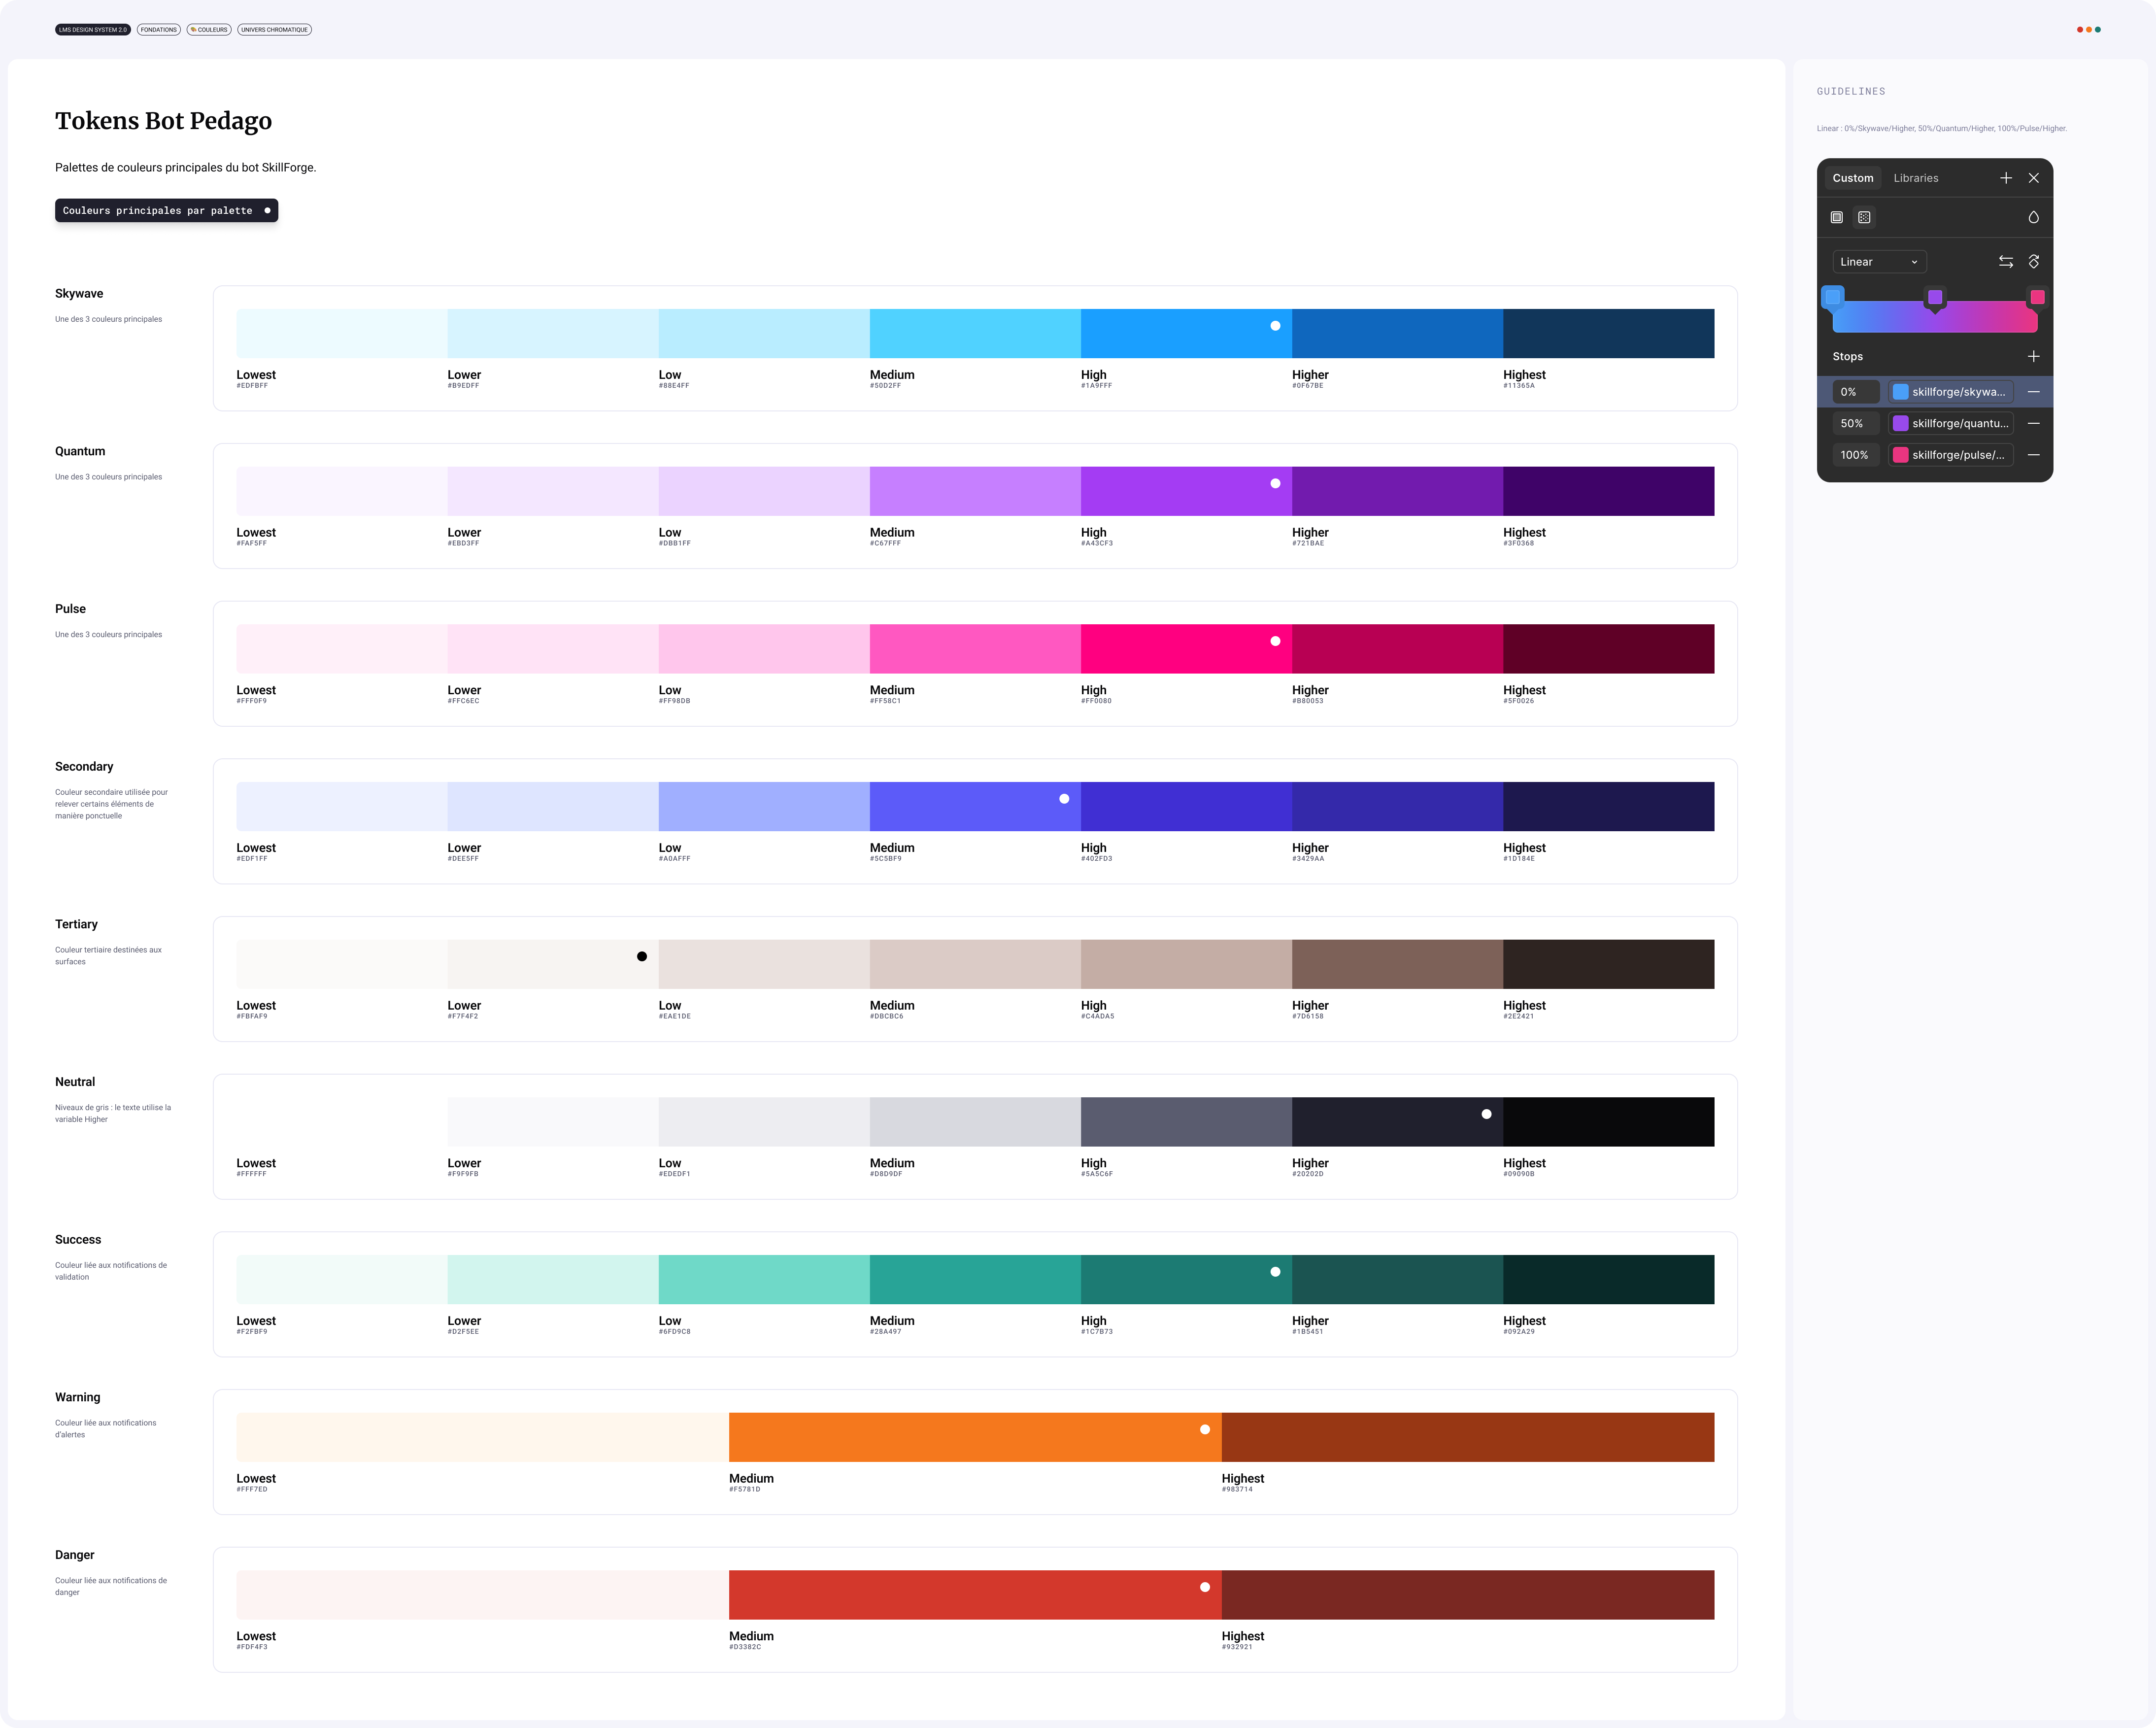Rotate the gradient using the rotate icon

point(2034,262)
